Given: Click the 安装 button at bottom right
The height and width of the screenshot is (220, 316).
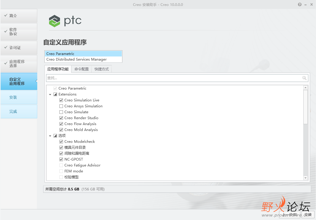Looking at the screenshot, I should pyautogui.click(x=308, y=215).
